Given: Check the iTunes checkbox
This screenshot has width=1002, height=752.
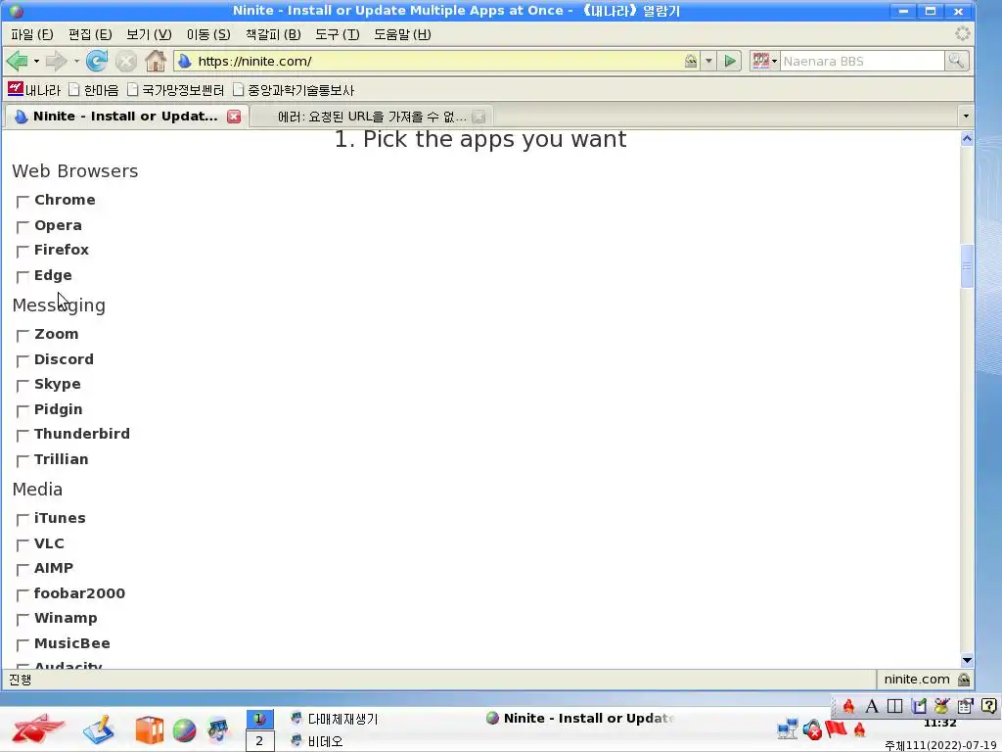Looking at the screenshot, I should 23,519.
